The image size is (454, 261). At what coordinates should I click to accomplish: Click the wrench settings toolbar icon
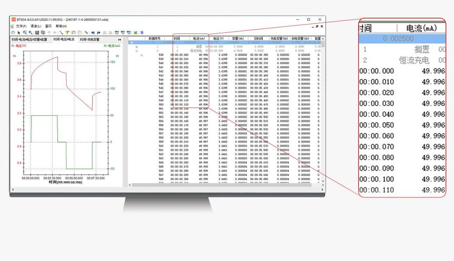(86, 33)
